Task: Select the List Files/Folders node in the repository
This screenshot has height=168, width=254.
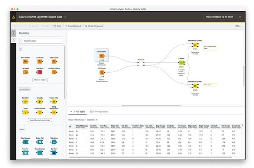Action: (x=54, y=72)
